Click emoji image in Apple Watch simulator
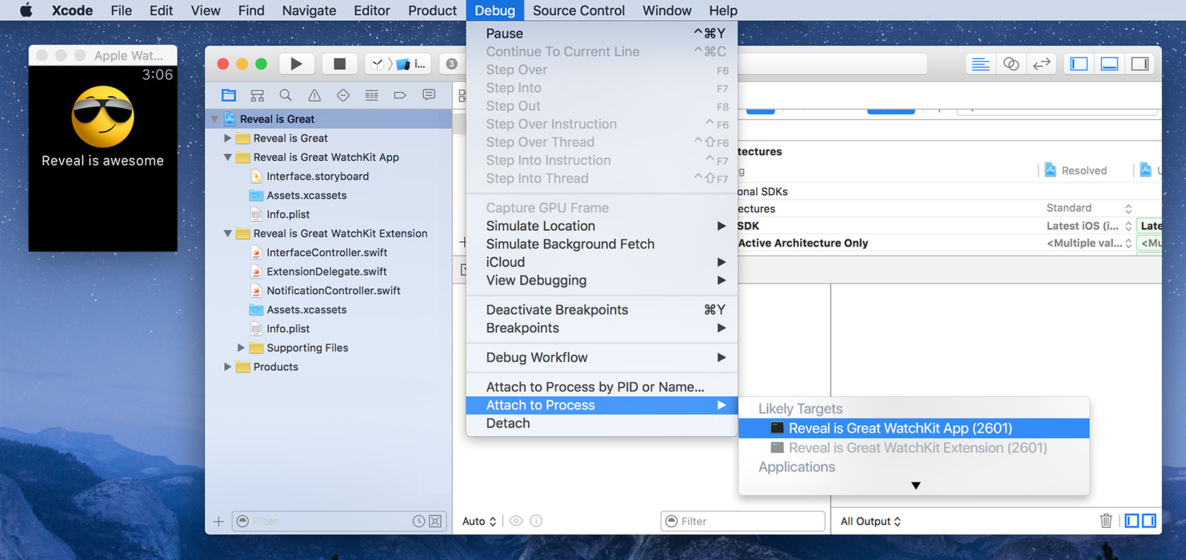This screenshot has height=560, width=1186. (103, 116)
